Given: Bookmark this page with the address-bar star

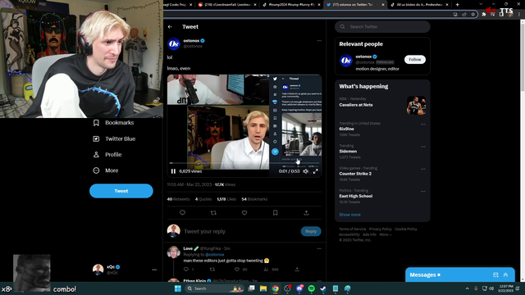Looking at the screenshot, I should click(472, 15).
